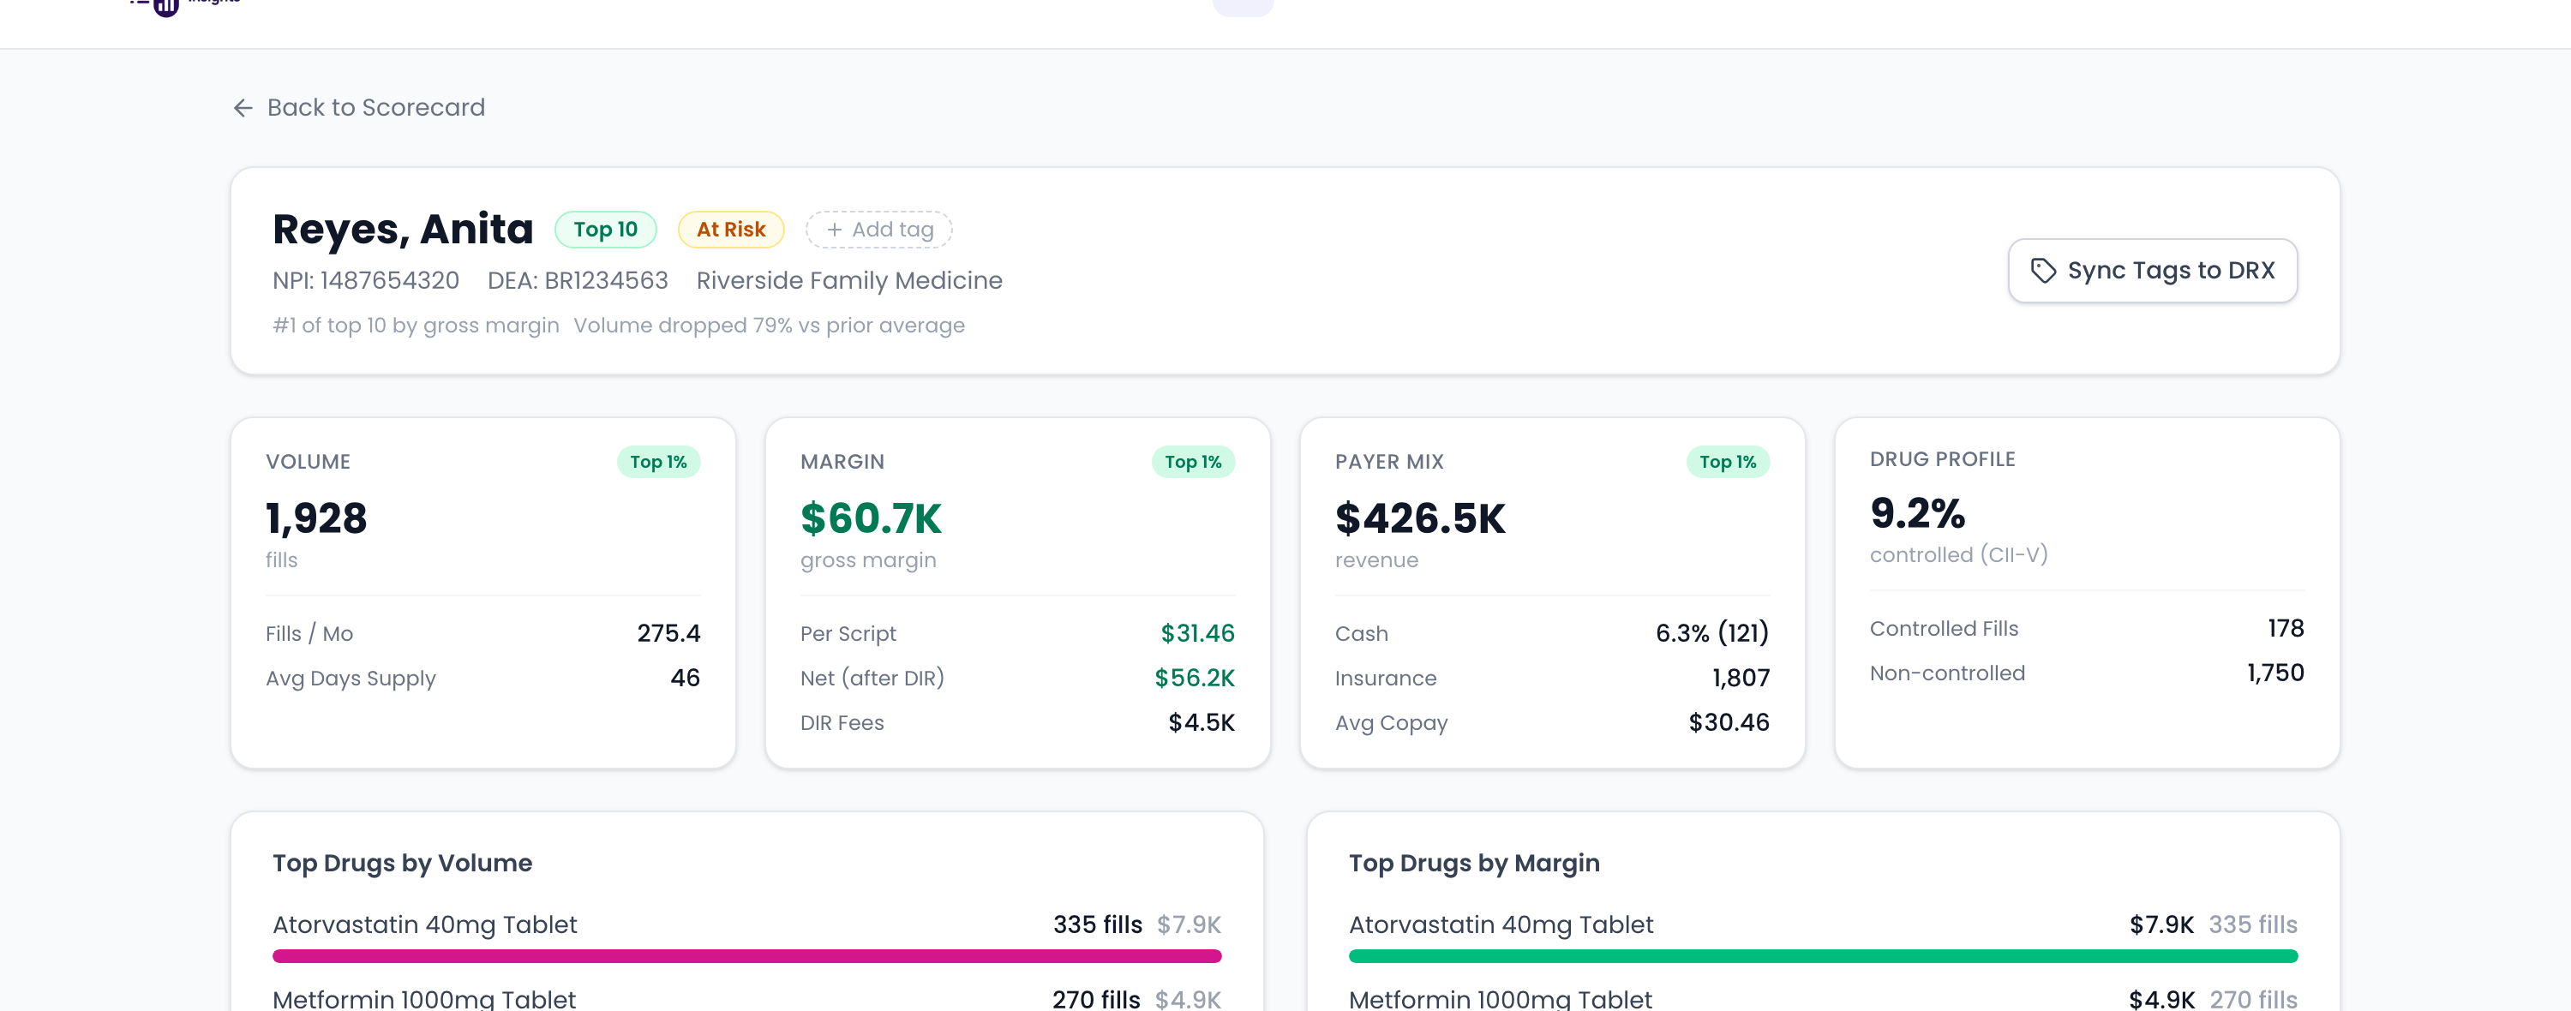Click the Top 1% badge in Margin card
This screenshot has width=2571, height=1011.
(1194, 462)
